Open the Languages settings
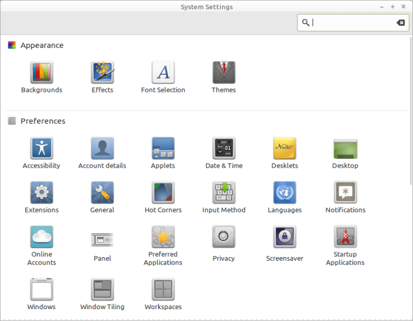This screenshot has width=413, height=321. 284,192
